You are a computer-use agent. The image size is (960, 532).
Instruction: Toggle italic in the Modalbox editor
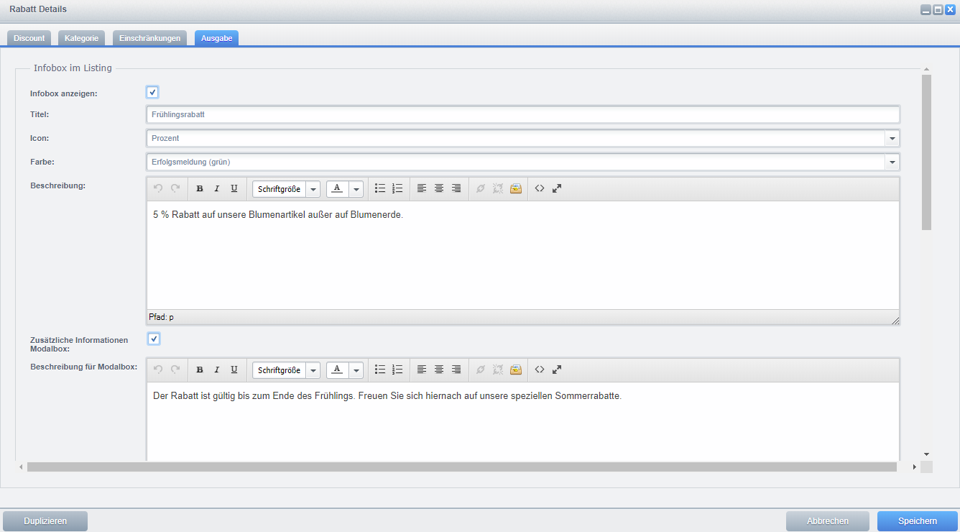point(217,370)
